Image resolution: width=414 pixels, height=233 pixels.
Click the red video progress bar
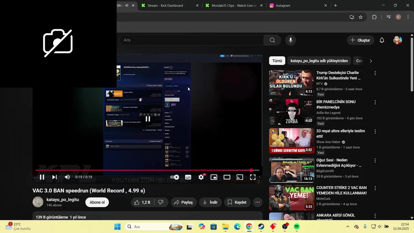(x=147, y=170)
